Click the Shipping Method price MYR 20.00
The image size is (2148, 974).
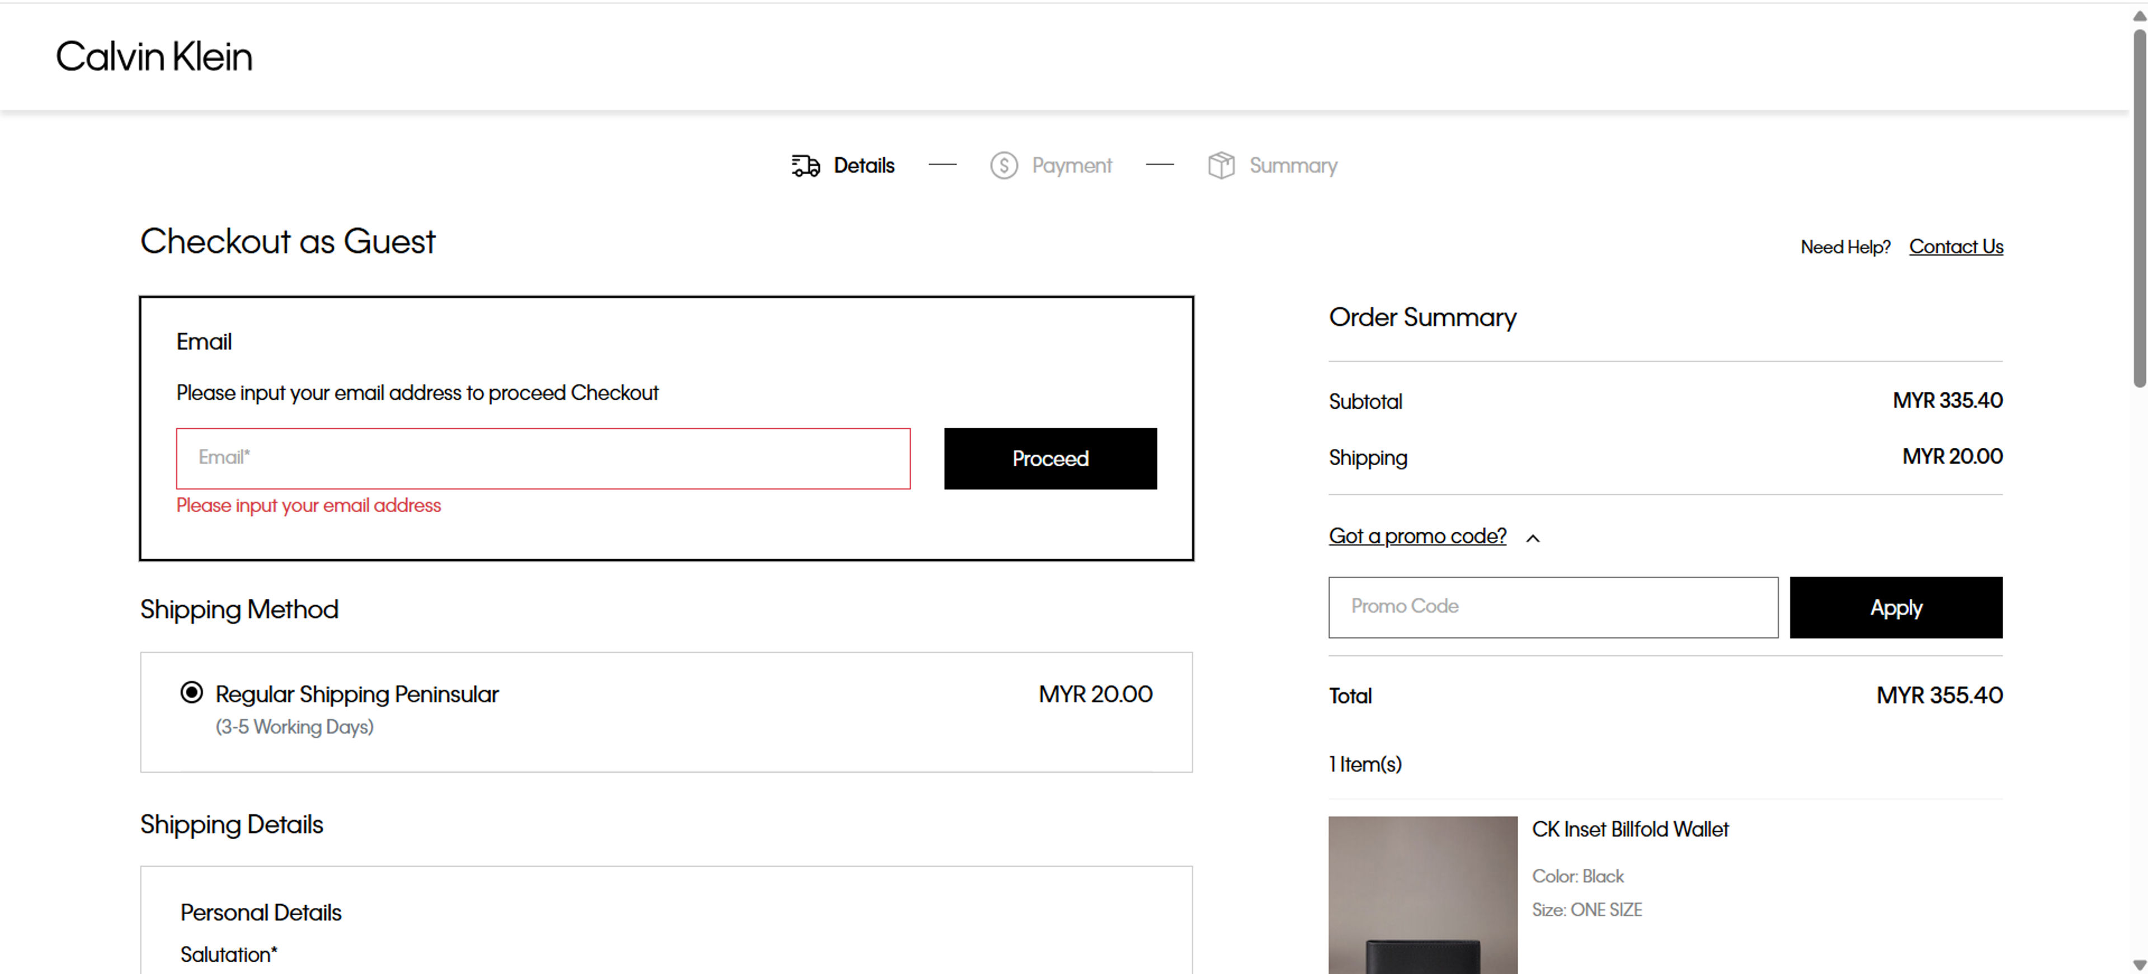(1096, 694)
